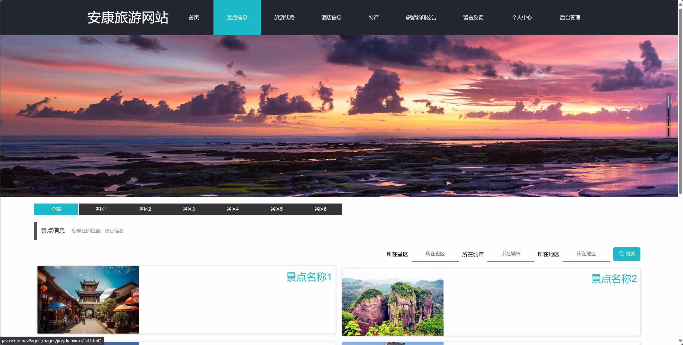Open 旅游新闻公告 in the navigation bar

(x=421, y=18)
